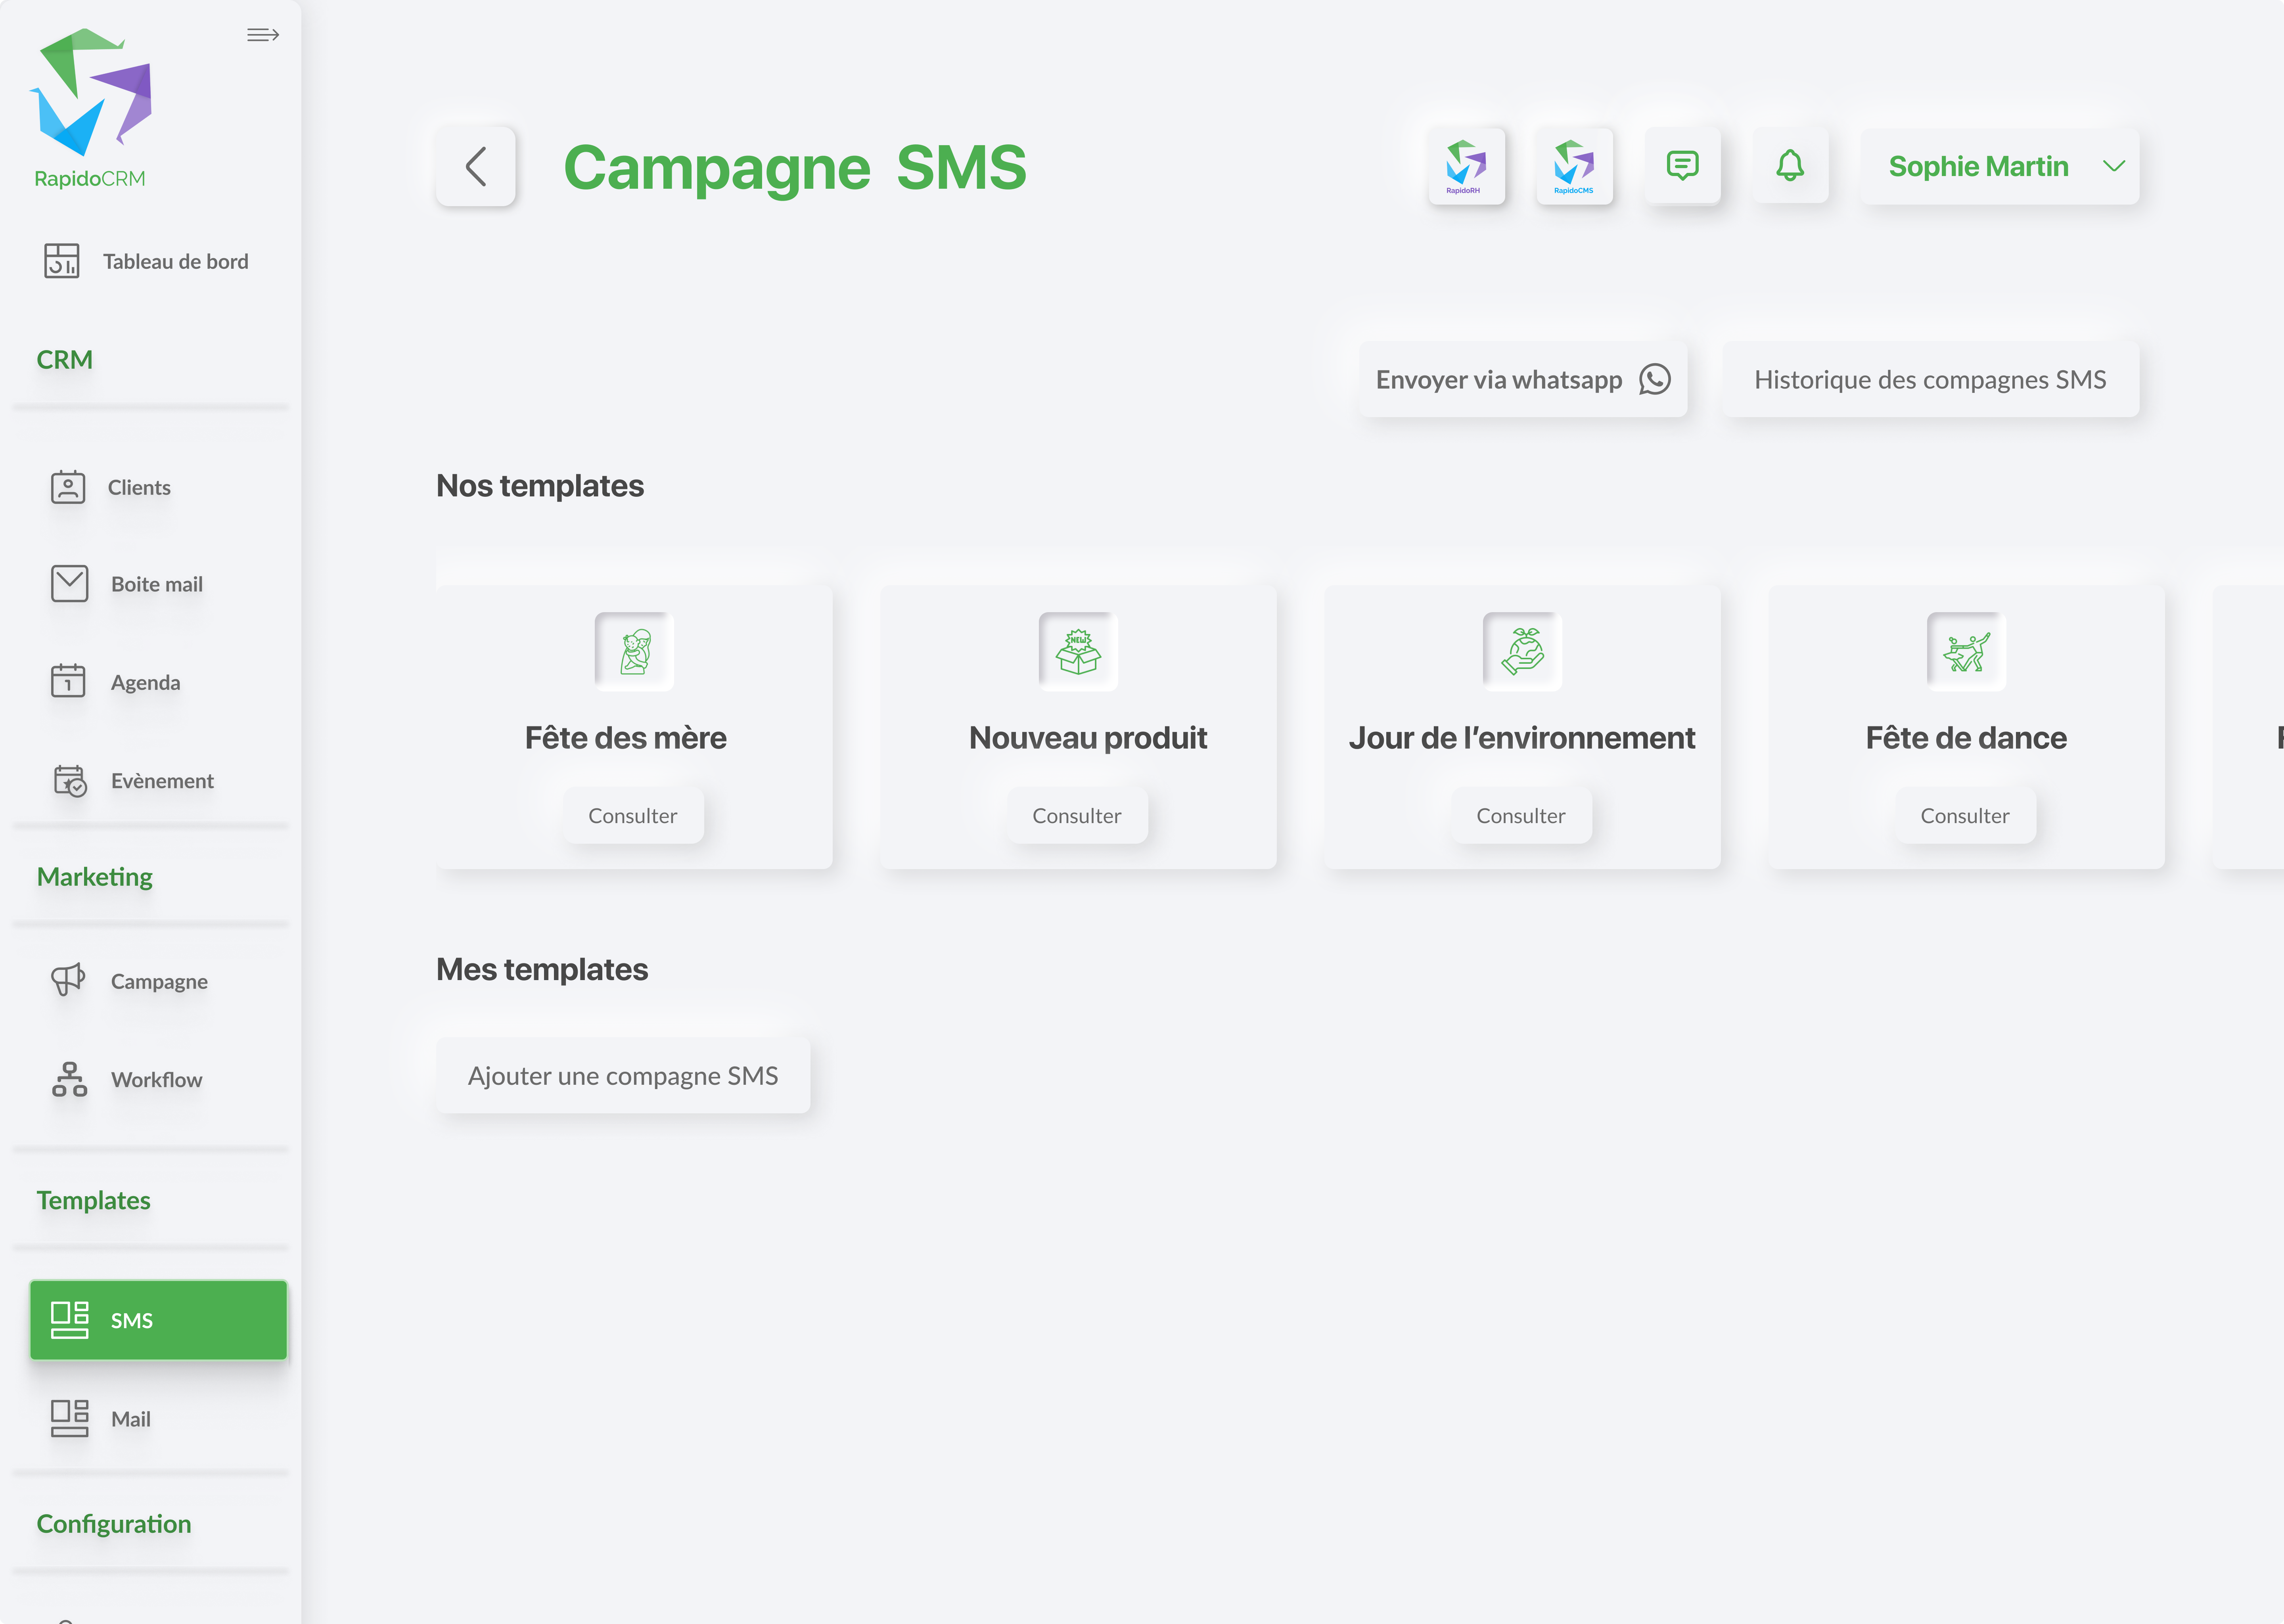
Task: Consulter the Fête des mère template
Action: pyautogui.click(x=633, y=815)
